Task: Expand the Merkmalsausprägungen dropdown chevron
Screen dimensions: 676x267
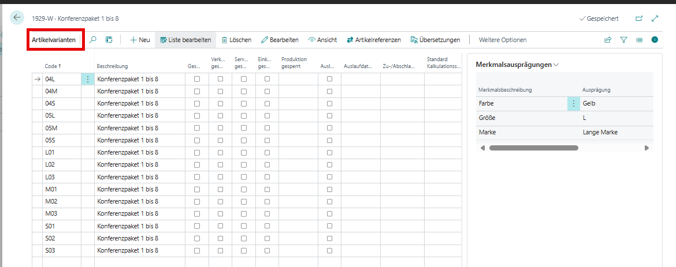Action: click(556, 65)
